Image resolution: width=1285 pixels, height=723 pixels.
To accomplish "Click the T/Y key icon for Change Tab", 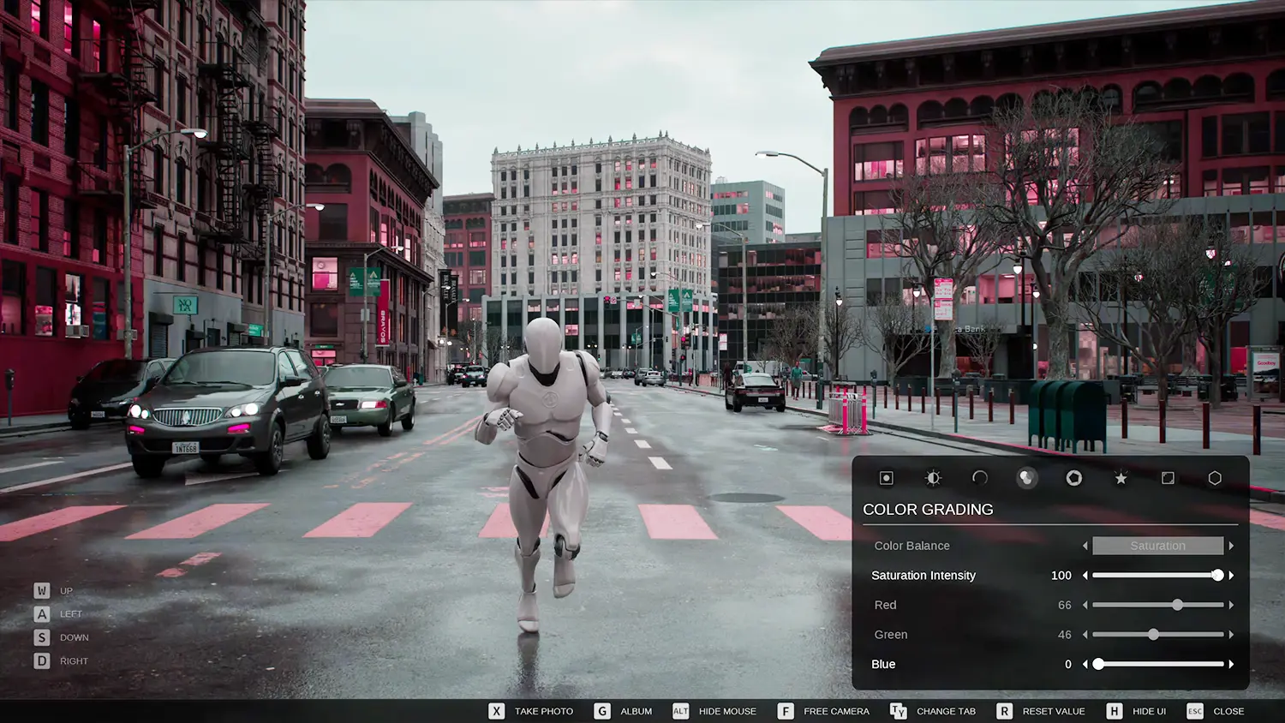I will (898, 711).
